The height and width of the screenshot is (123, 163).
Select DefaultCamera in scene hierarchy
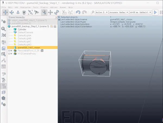[x=25, y=32]
